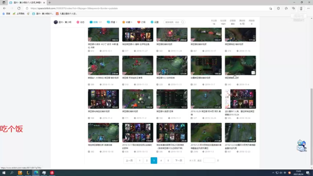This screenshot has height=176, width=313.
Task: Go to next page with 下一页
Action: click(x=178, y=160)
